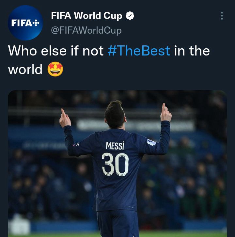Click the verified checkmark badge
Image resolution: width=235 pixels, height=237 pixels.
coord(130,16)
